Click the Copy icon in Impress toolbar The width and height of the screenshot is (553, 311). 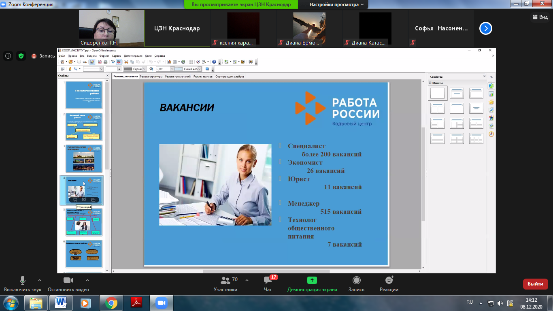pyautogui.click(x=132, y=62)
